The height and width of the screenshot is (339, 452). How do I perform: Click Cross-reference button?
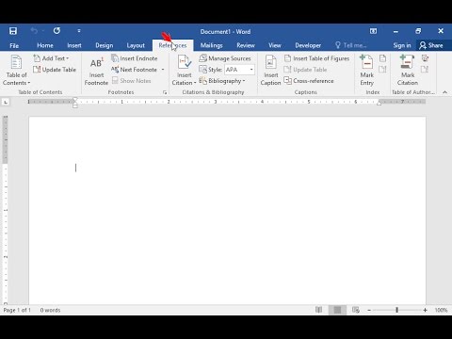[x=309, y=81]
